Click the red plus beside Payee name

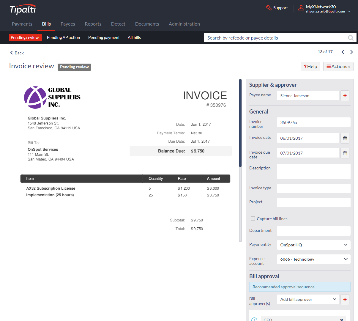[x=345, y=96]
